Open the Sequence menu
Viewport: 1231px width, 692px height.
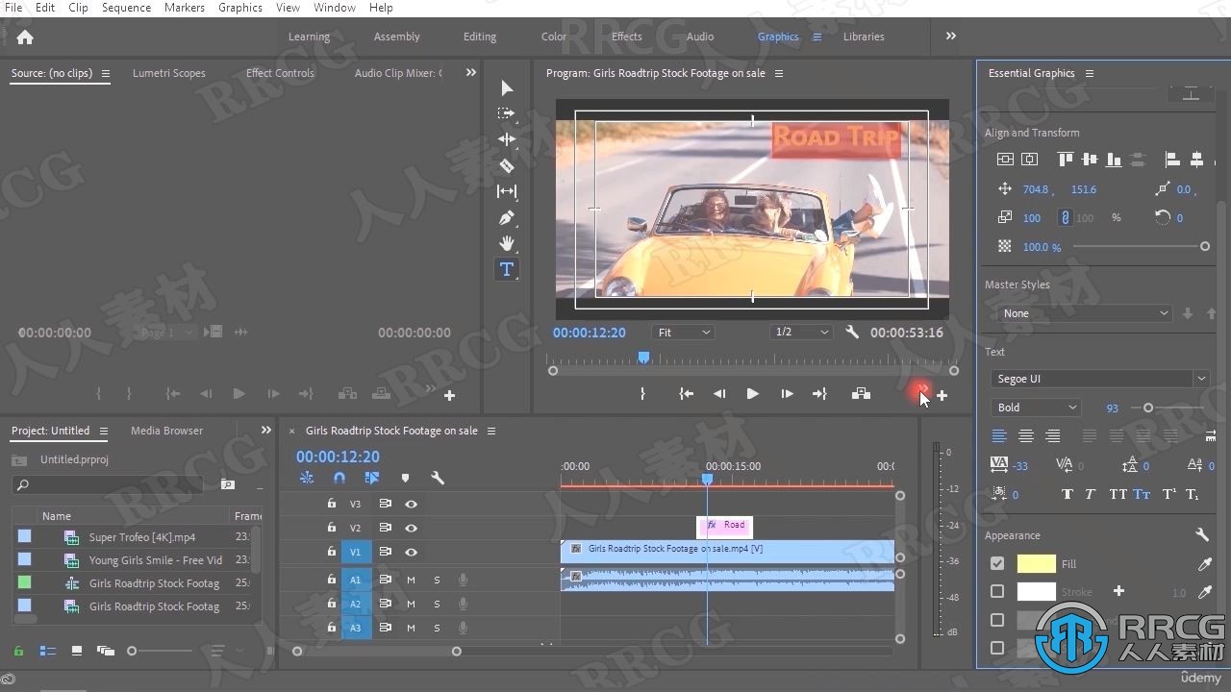[x=126, y=8]
